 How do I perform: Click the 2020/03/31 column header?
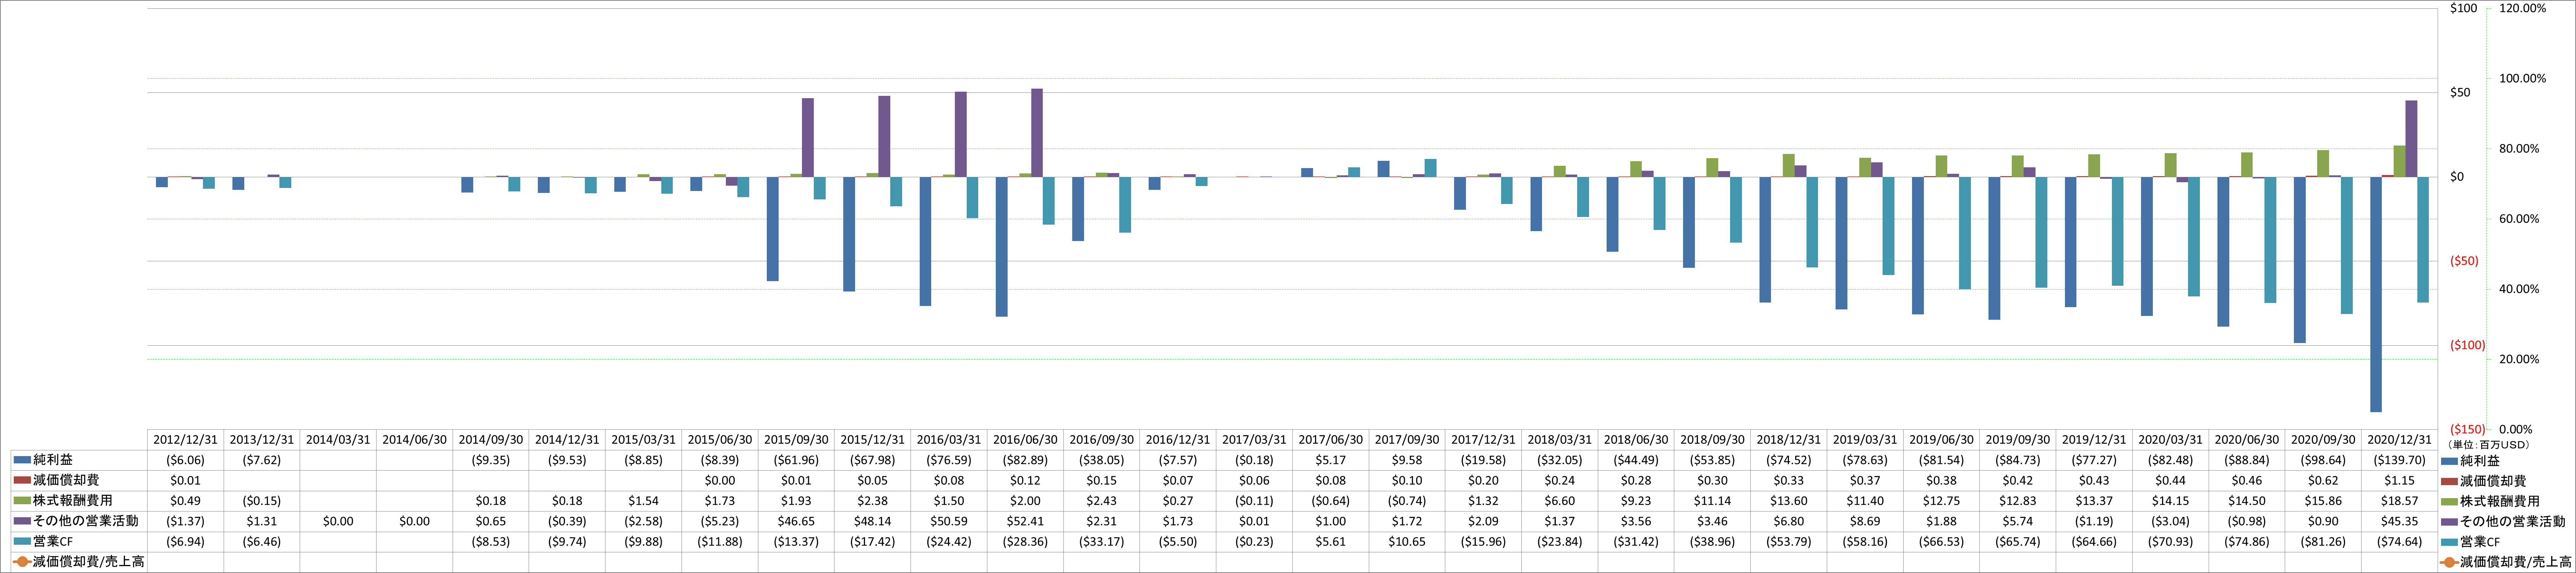point(2171,440)
